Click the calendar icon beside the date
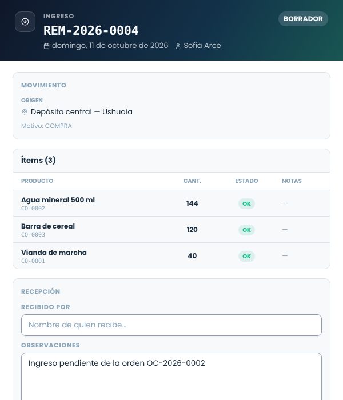Image resolution: width=343 pixels, height=400 pixels. (x=46, y=46)
